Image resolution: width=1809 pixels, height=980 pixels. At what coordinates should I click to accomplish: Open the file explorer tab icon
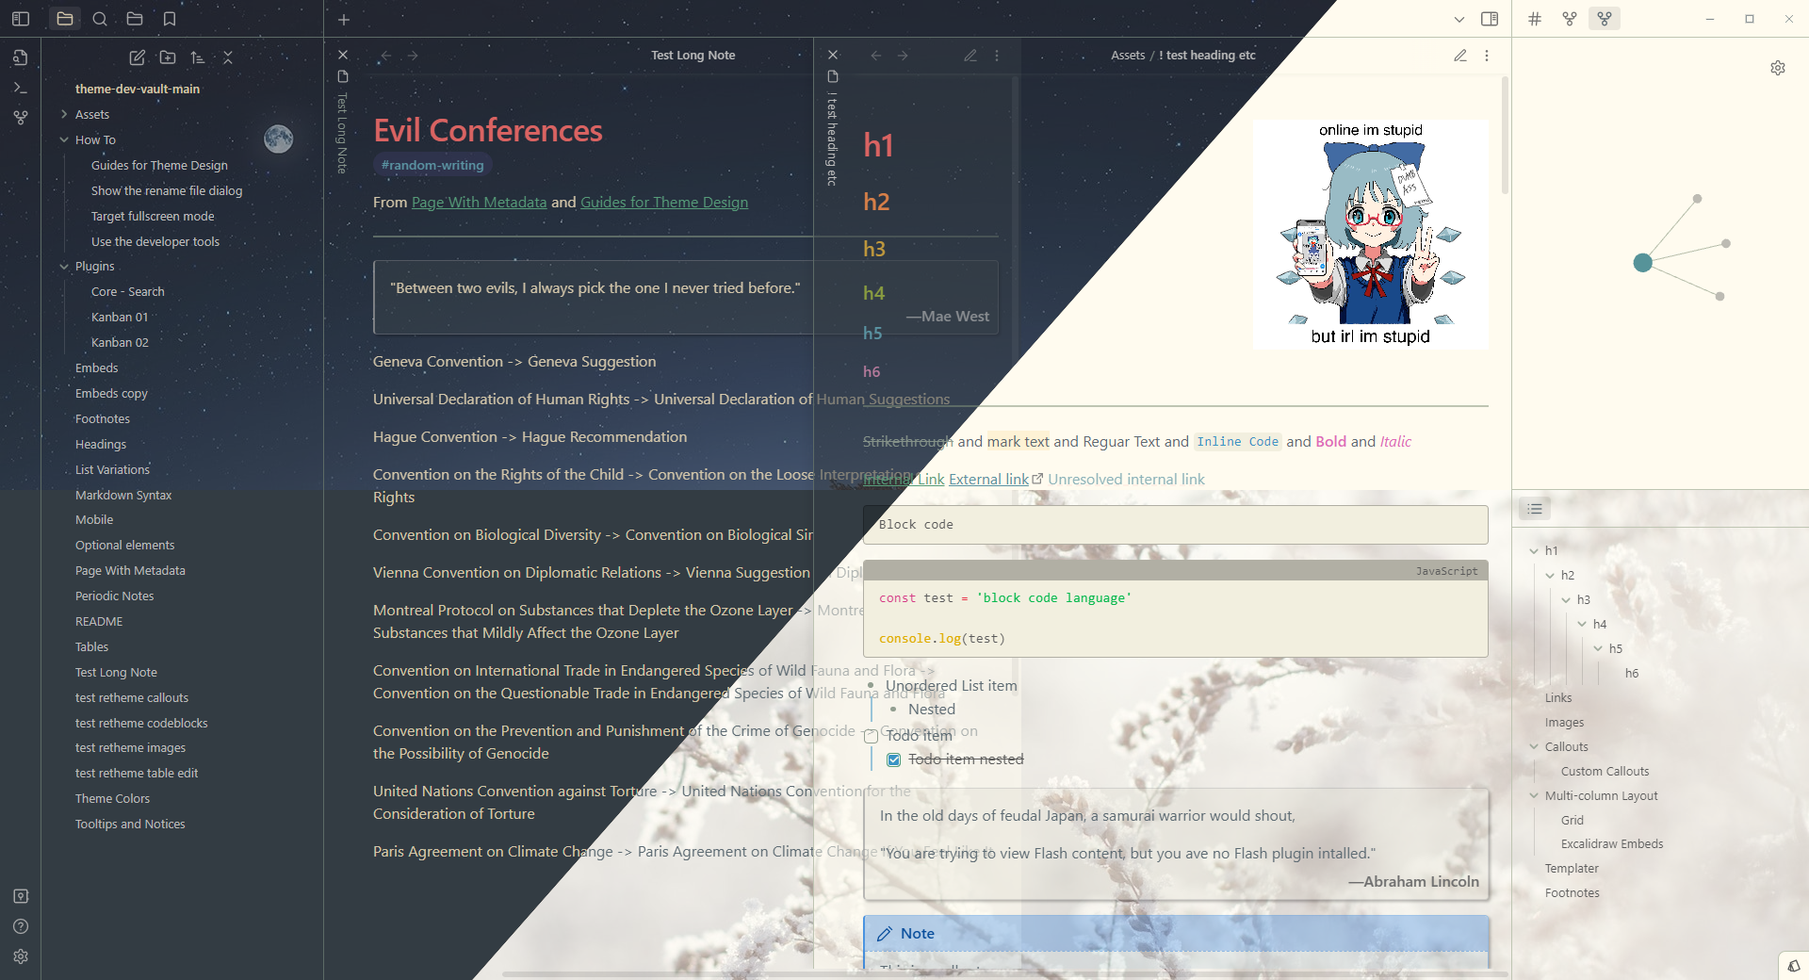(64, 19)
